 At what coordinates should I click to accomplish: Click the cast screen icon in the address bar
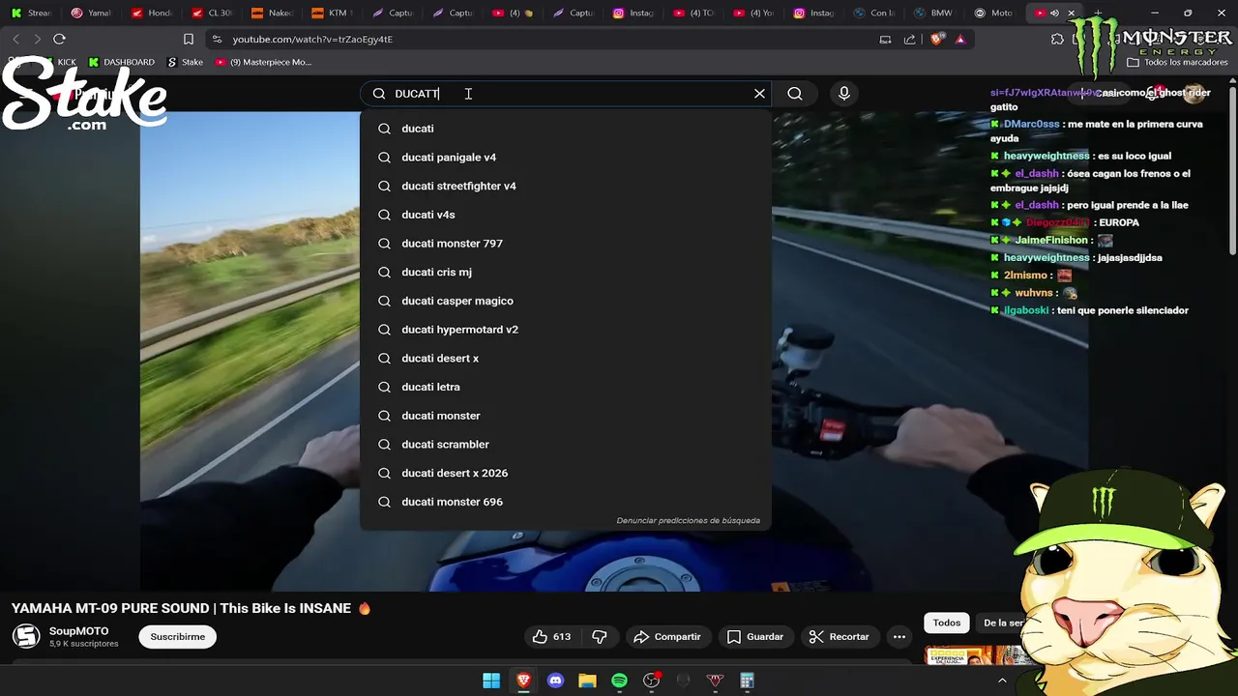[x=885, y=39]
